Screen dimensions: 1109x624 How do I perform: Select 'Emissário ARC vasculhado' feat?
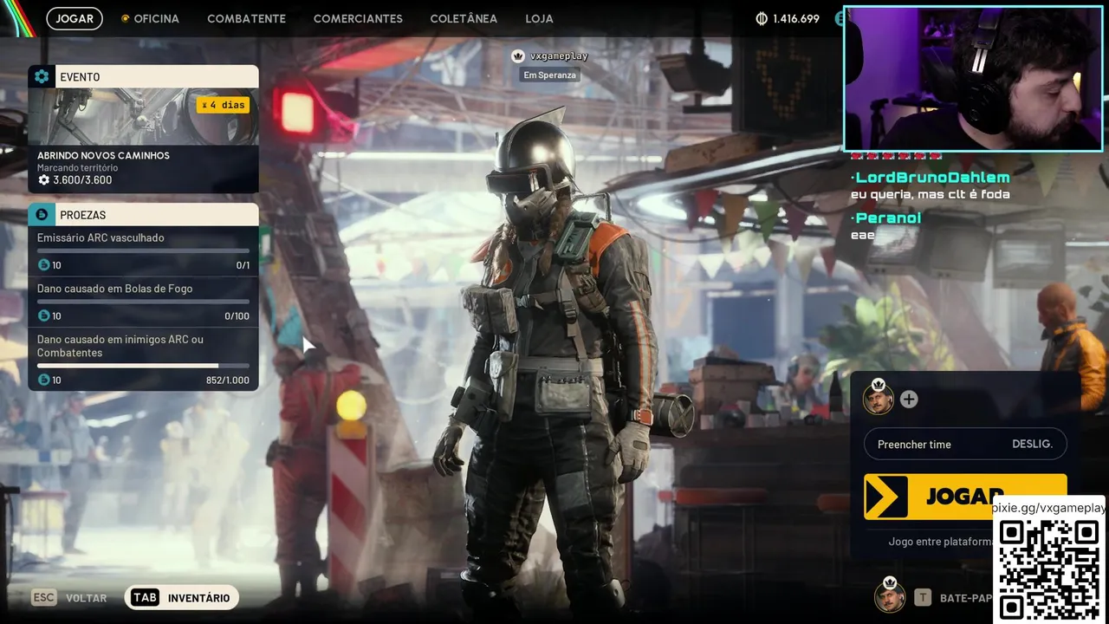coord(101,237)
